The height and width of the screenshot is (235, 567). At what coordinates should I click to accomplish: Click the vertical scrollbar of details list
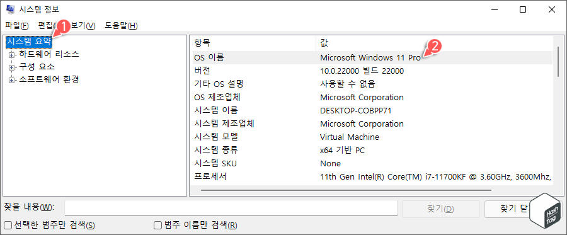pyautogui.click(x=558, y=62)
